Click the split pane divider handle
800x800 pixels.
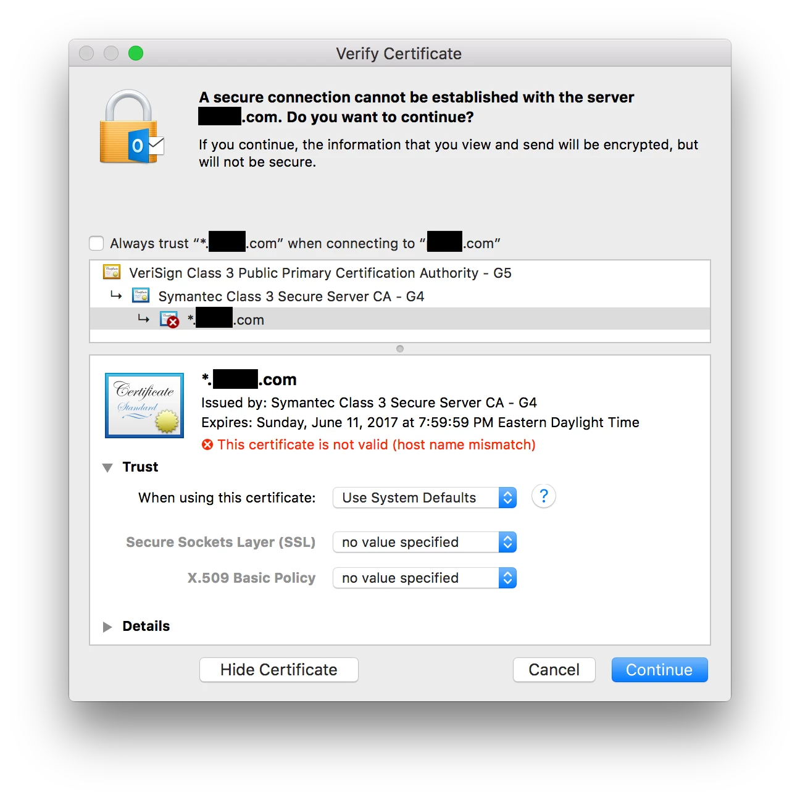[400, 349]
